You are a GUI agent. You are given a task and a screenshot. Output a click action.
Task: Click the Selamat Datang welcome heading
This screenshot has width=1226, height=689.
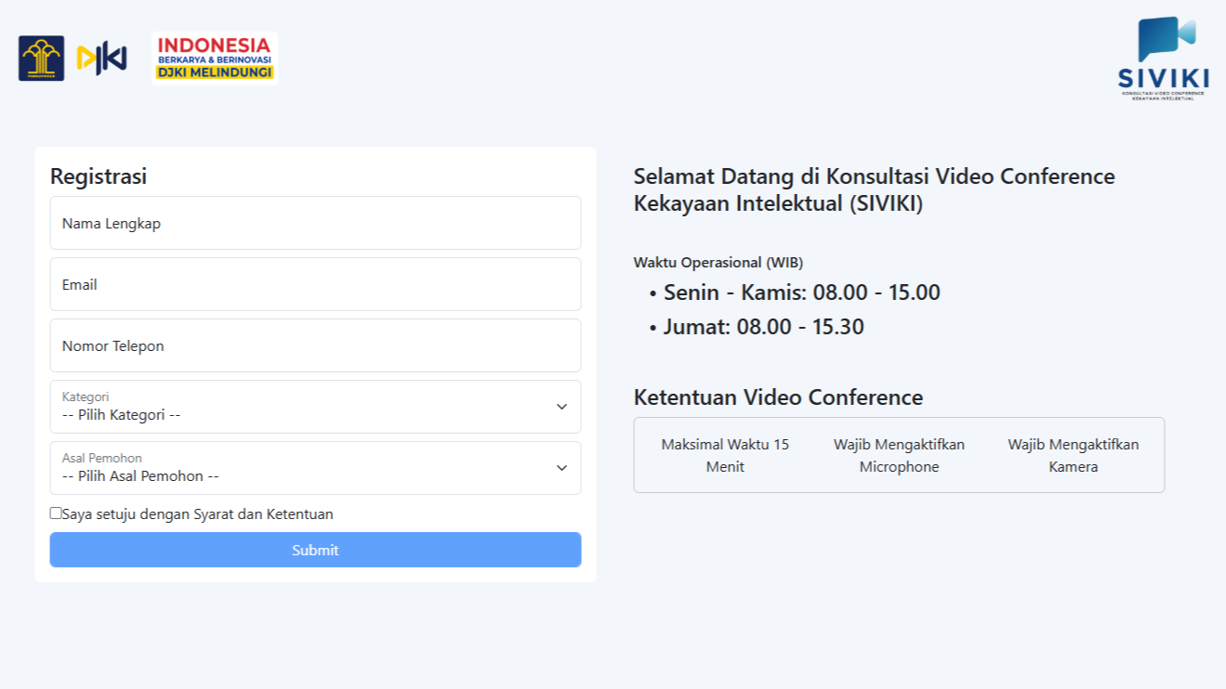click(874, 189)
